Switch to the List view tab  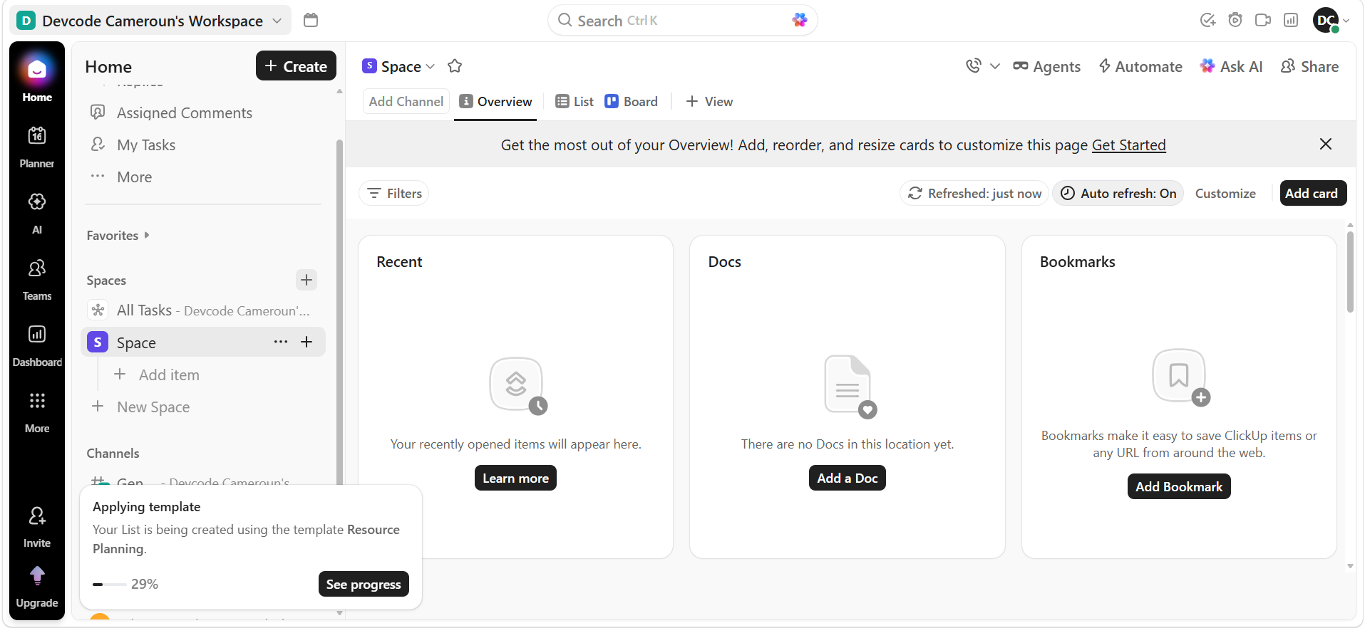575,102
